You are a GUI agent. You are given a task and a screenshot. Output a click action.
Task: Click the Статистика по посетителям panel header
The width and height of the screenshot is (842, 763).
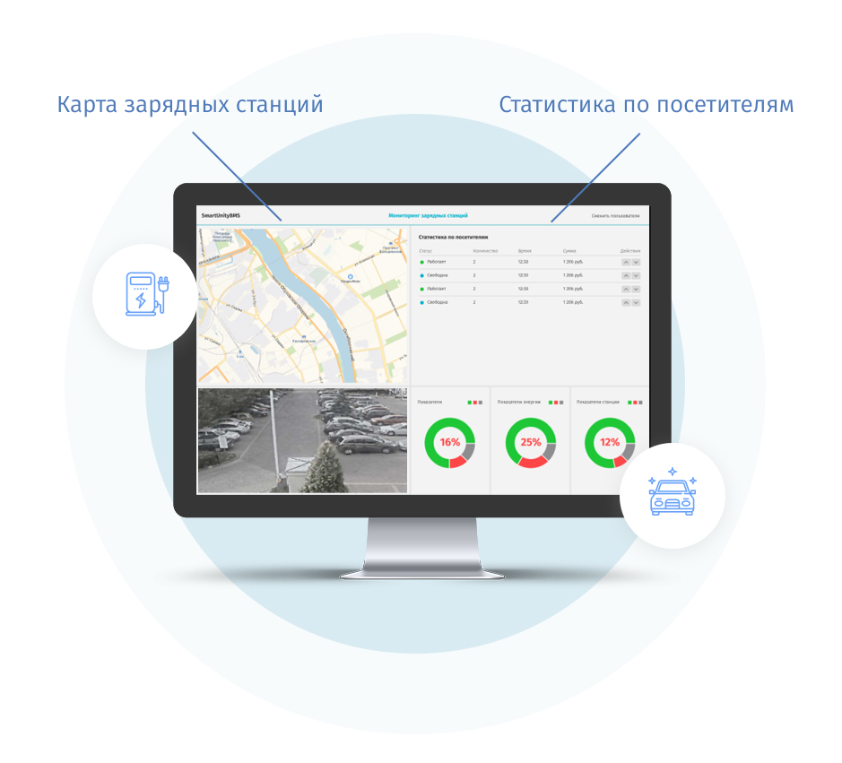coord(453,236)
